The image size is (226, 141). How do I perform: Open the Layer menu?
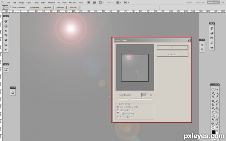[x=29, y=3]
